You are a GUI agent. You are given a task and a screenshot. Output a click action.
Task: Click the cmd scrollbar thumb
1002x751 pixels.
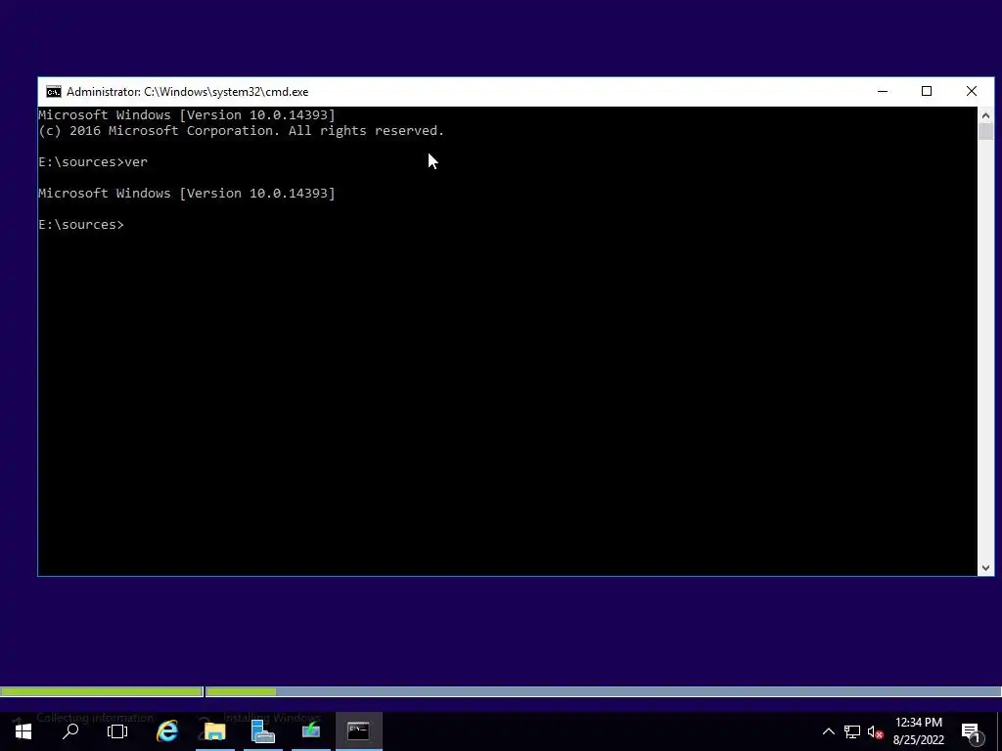pos(985,132)
